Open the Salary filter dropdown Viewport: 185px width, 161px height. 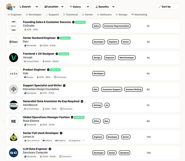79,7
